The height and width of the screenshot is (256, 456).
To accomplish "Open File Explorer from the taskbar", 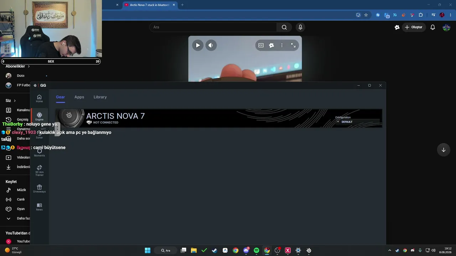I will [194, 250].
